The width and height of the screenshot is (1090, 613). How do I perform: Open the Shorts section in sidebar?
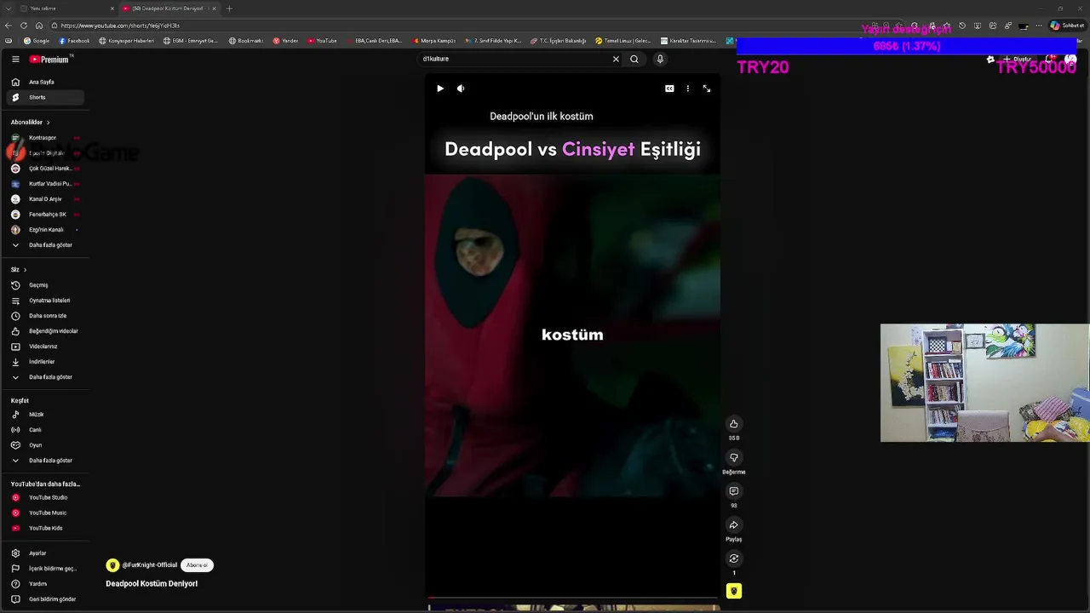click(44, 97)
